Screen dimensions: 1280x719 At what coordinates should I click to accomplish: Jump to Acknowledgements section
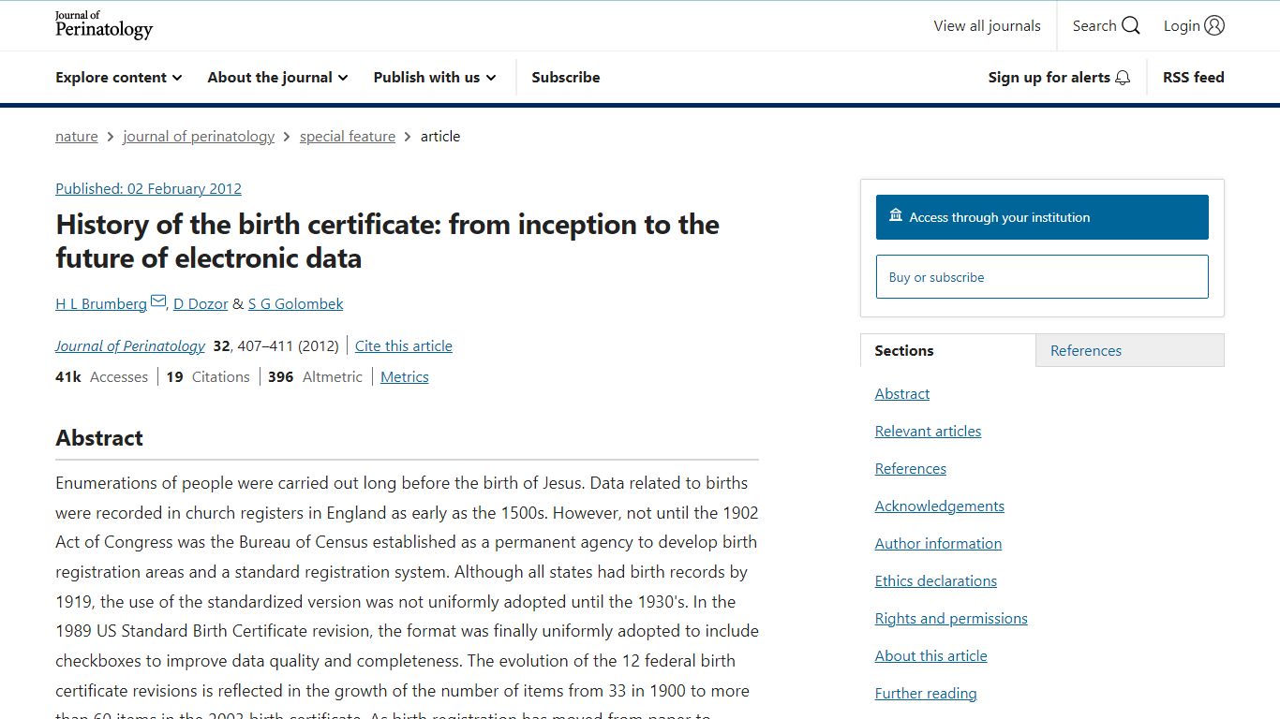coord(940,506)
